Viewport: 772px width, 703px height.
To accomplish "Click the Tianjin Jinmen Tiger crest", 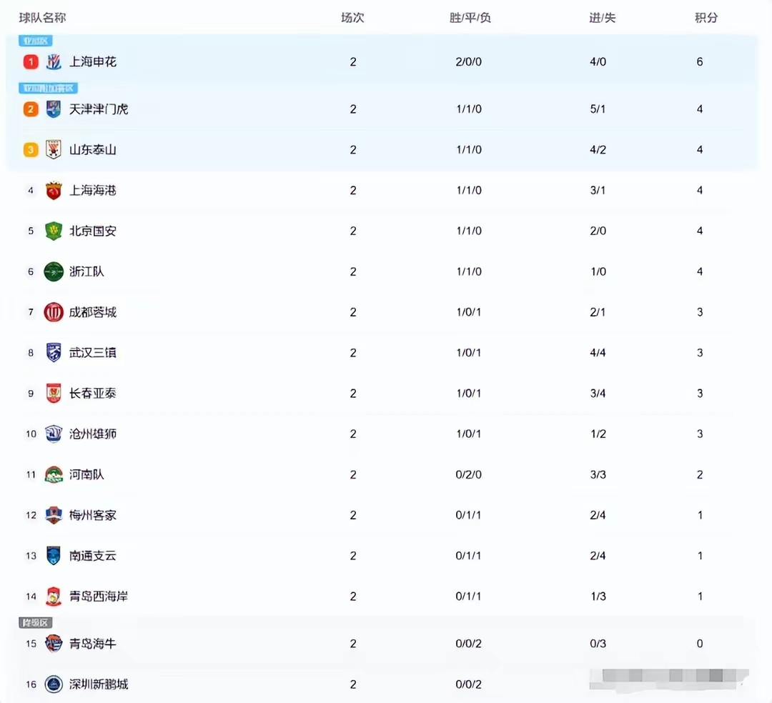I will (x=54, y=109).
